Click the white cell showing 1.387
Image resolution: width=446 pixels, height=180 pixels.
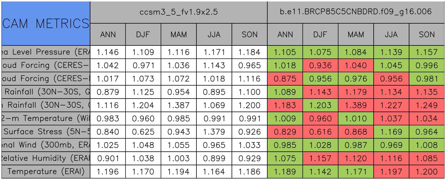(x=179, y=105)
